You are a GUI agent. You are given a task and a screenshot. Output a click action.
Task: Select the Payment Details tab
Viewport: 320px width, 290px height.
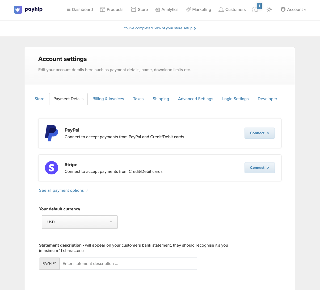(68, 99)
